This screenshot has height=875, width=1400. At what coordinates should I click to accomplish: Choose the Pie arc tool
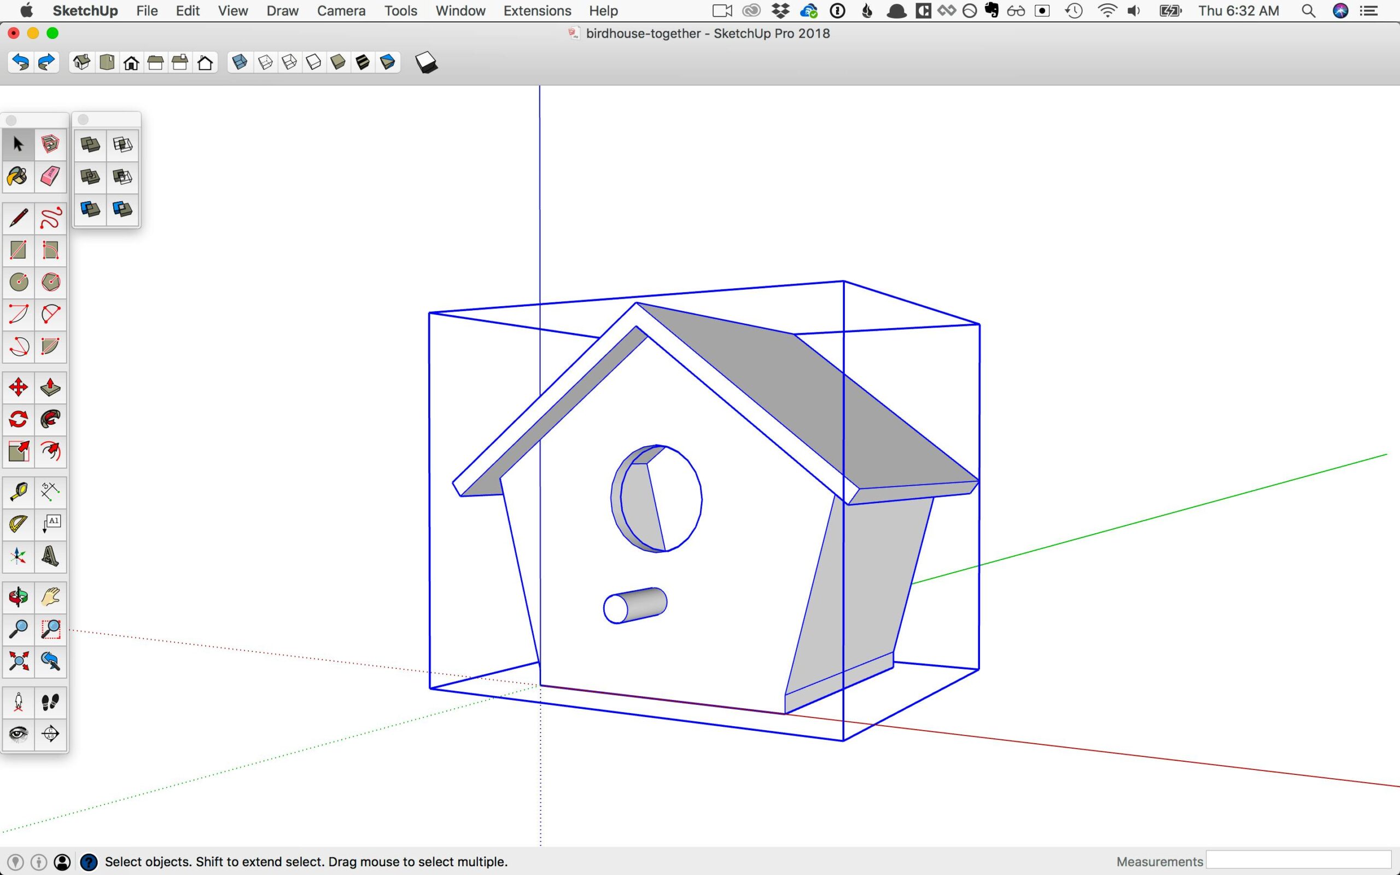(50, 346)
